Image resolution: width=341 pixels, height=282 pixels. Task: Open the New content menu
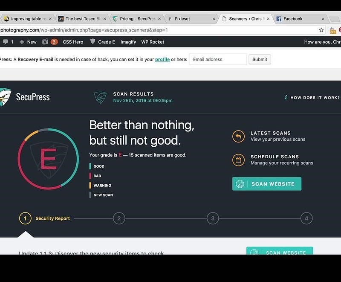point(28,42)
